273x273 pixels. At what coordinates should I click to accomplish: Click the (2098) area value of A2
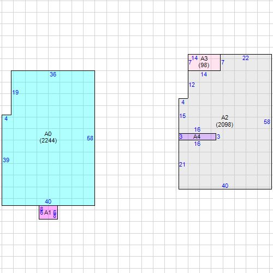224,124
